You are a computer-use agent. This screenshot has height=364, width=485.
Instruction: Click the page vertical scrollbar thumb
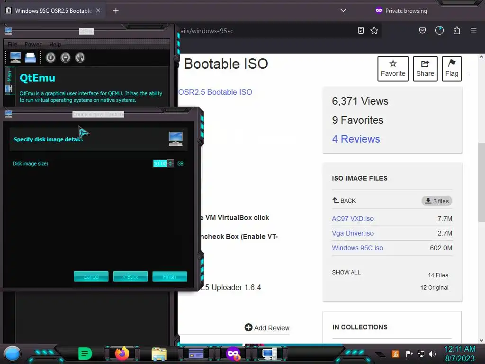coord(481,182)
